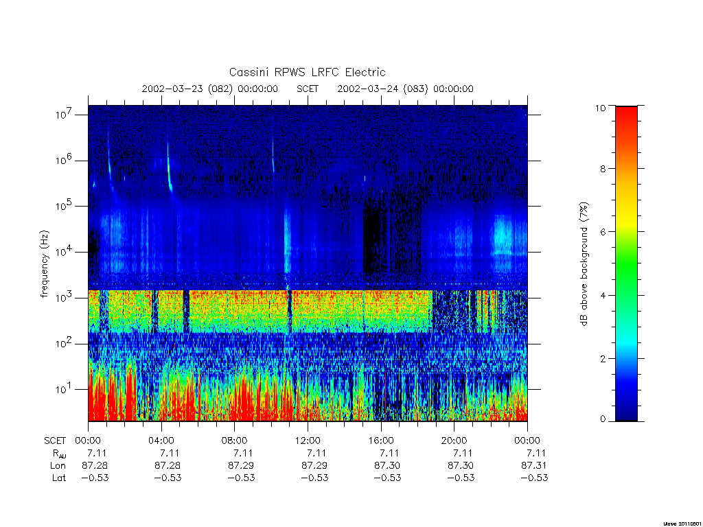Click the 'dB above background (7%)' colorbar title
The width and height of the screenshot is (703, 527).
tap(584, 264)
